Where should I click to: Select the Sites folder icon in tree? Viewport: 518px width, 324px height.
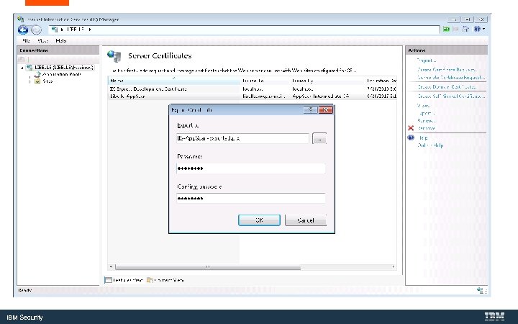pos(37,81)
